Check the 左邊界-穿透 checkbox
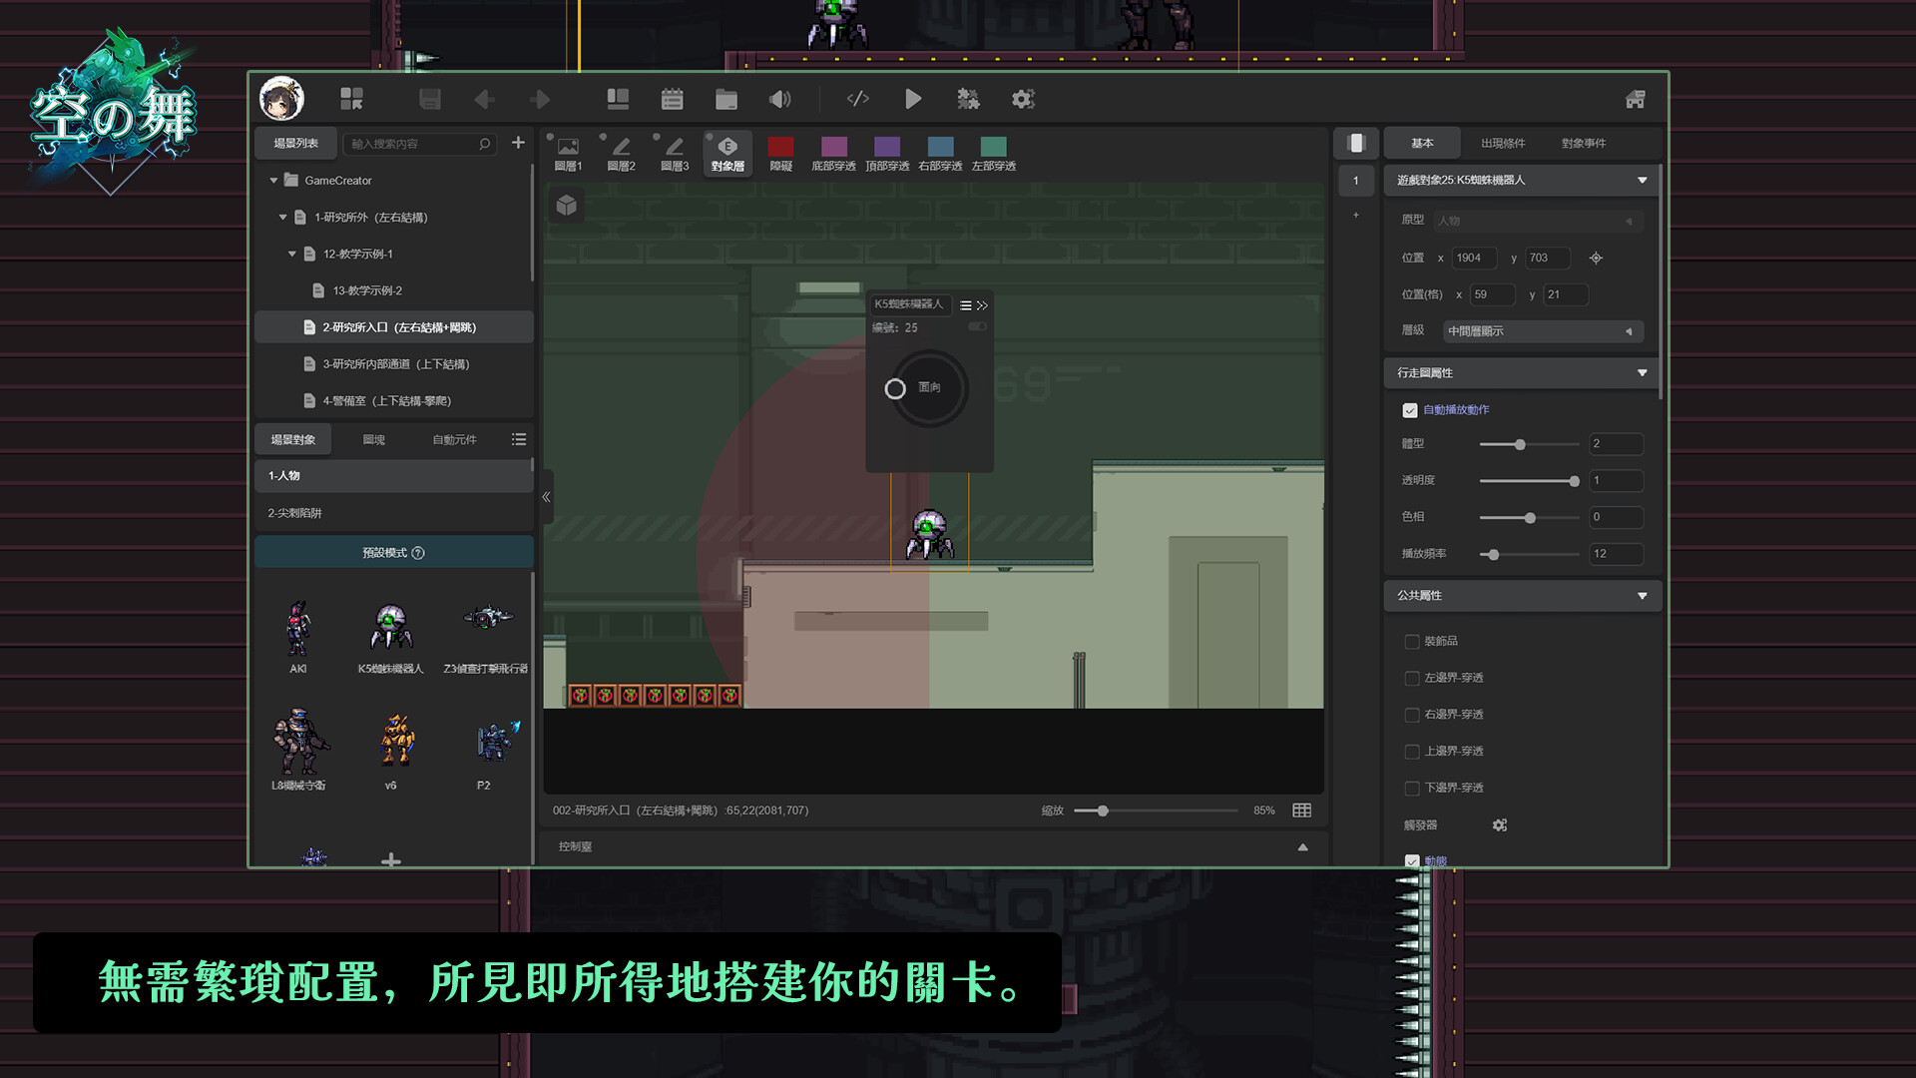The width and height of the screenshot is (1916, 1078). click(1411, 679)
